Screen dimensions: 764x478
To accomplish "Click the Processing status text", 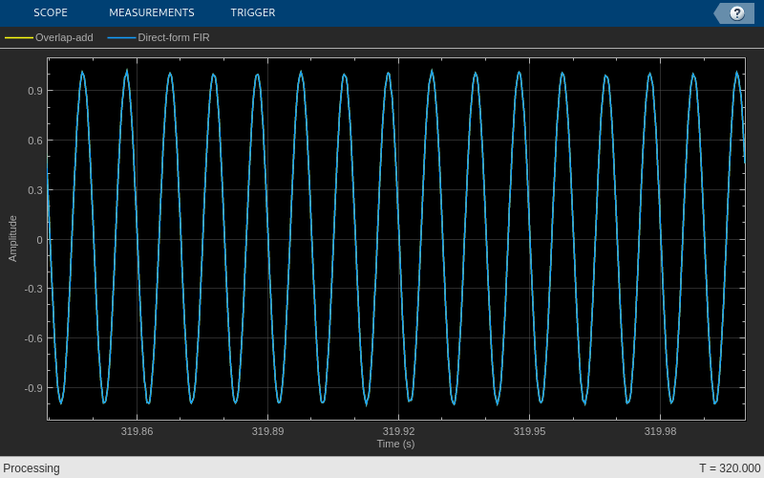I will [x=32, y=468].
